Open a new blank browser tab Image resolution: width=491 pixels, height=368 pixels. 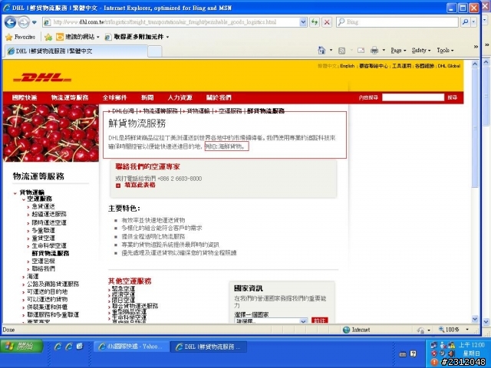(155, 51)
